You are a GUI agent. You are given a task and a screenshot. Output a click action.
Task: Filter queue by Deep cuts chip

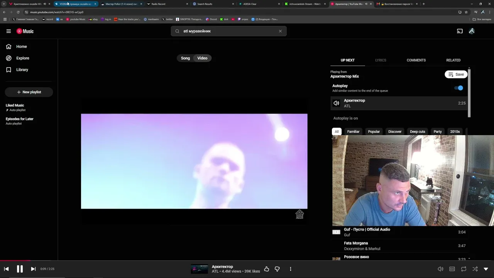click(417, 132)
